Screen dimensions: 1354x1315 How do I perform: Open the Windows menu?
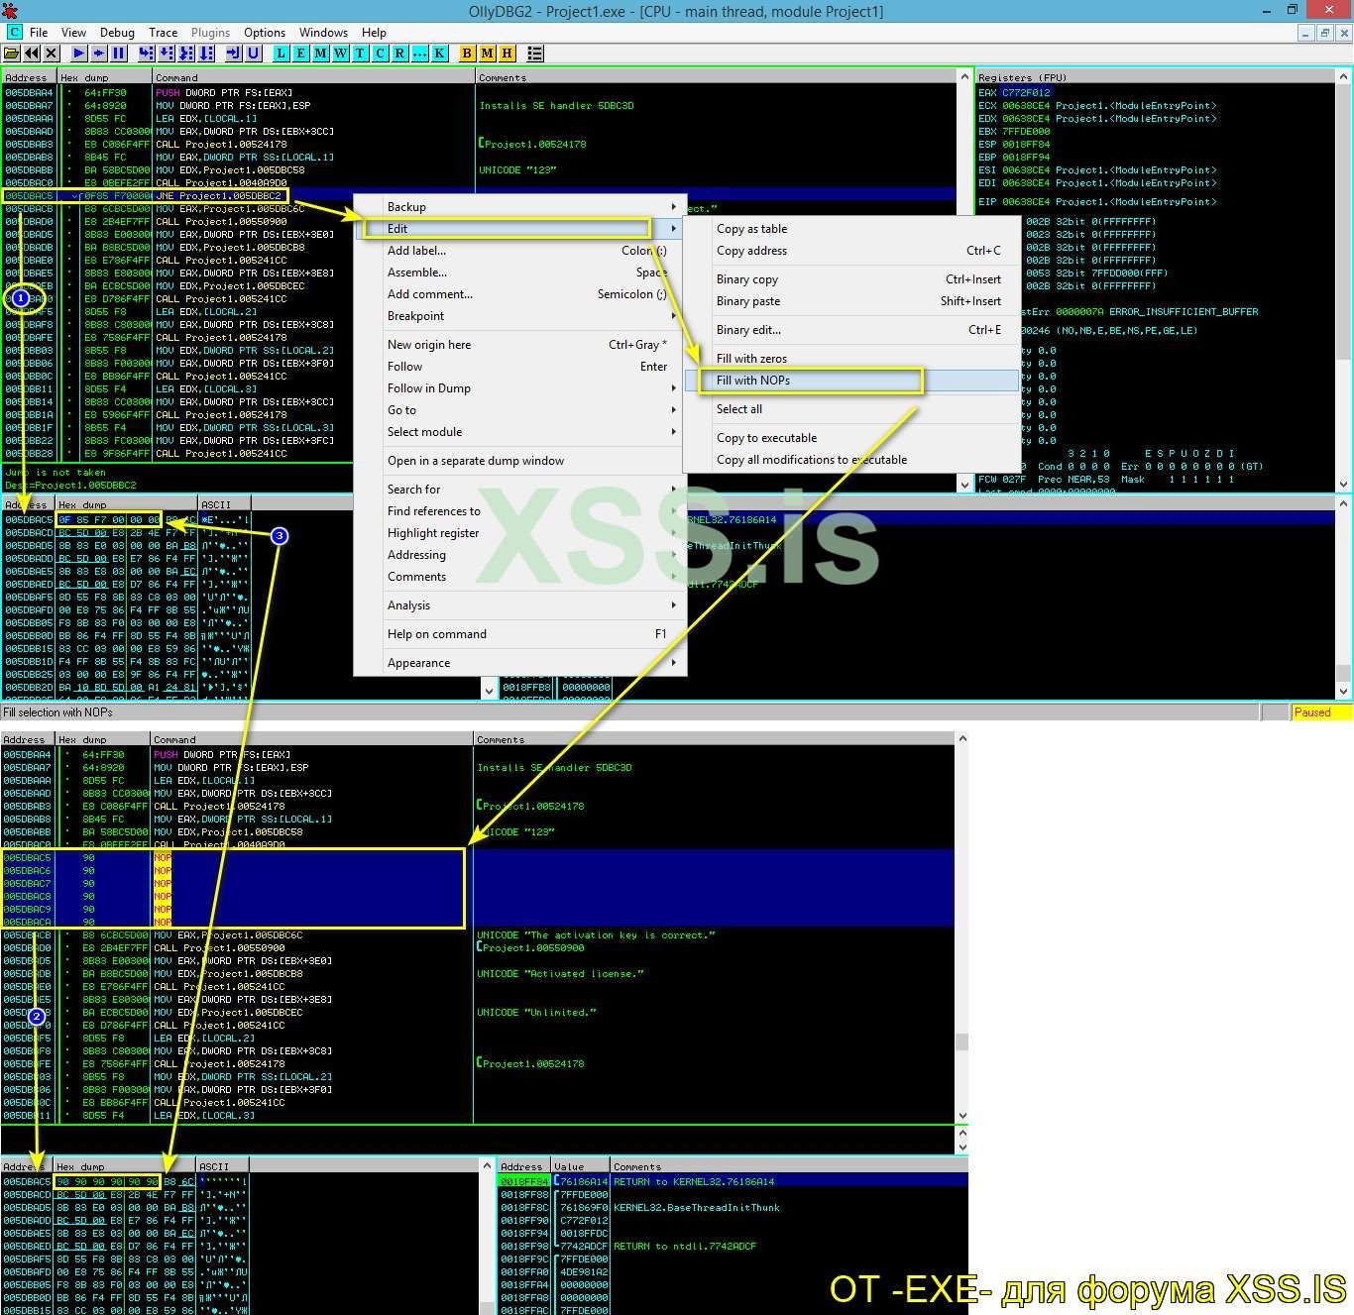(x=323, y=33)
